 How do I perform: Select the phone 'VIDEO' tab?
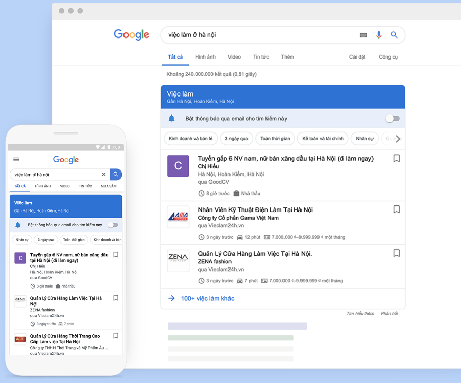coord(65,186)
